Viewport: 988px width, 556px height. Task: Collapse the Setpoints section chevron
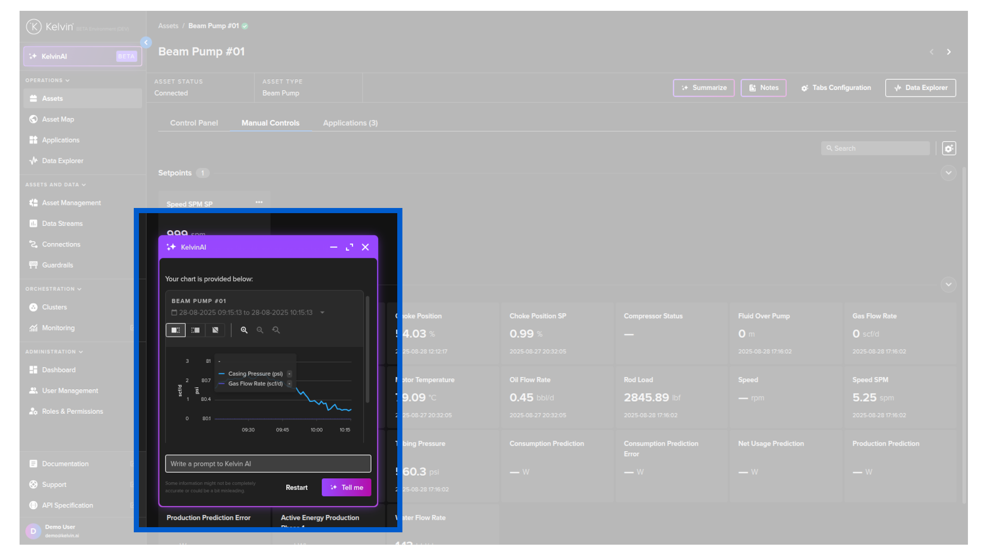pos(948,173)
